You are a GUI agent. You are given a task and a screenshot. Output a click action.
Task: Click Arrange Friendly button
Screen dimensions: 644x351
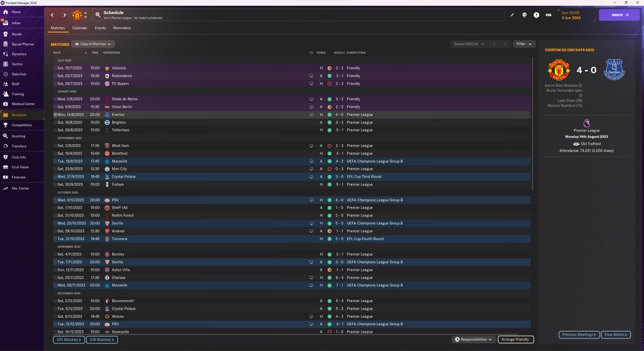click(x=516, y=339)
